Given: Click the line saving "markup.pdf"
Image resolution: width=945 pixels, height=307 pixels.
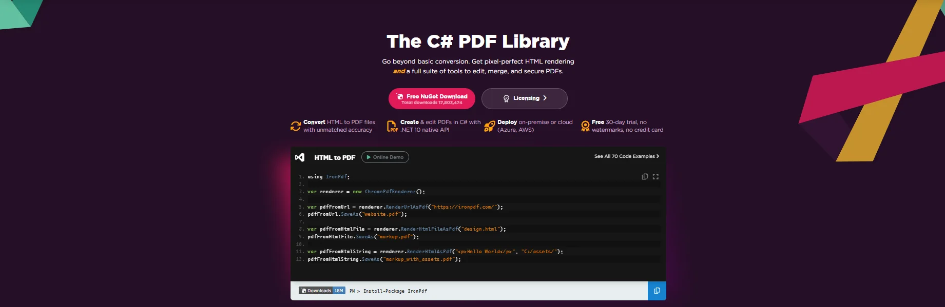Looking at the screenshot, I should pyautogui.click(x=363, y=237).
